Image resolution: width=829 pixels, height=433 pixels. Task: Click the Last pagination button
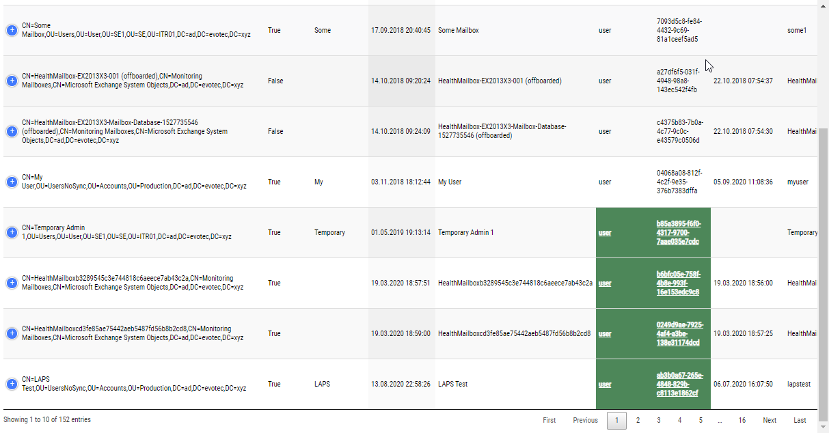point(800,420)
